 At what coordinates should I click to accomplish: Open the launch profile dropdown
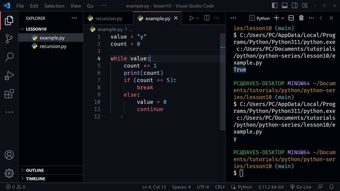point(283,19)
